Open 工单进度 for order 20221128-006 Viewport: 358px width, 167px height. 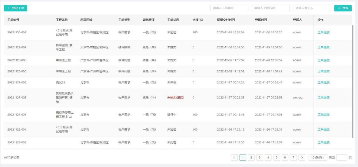[x=323, y=60]
